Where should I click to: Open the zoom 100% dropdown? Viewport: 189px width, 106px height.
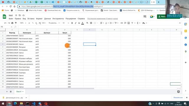(23, 23)
